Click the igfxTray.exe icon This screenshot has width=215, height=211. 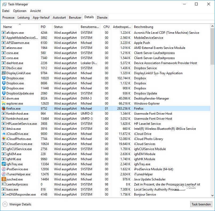pyautogui.click(x=4, y=164)
